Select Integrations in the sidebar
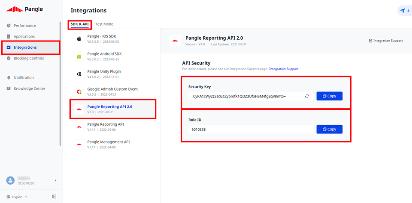Viewport: 412px width, 203px height. (x=31, y=47)
